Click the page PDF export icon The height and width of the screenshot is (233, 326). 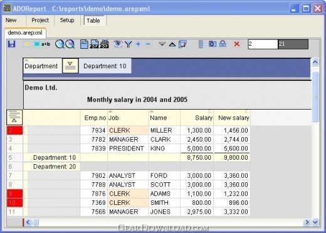click(x=94, y=44)
